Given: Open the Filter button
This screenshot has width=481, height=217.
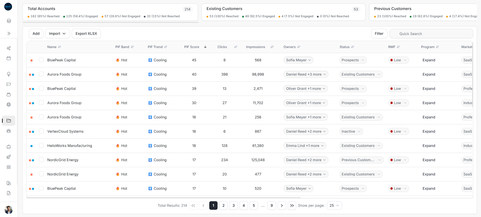Looking at the screenshot, I should pos(379,34).
